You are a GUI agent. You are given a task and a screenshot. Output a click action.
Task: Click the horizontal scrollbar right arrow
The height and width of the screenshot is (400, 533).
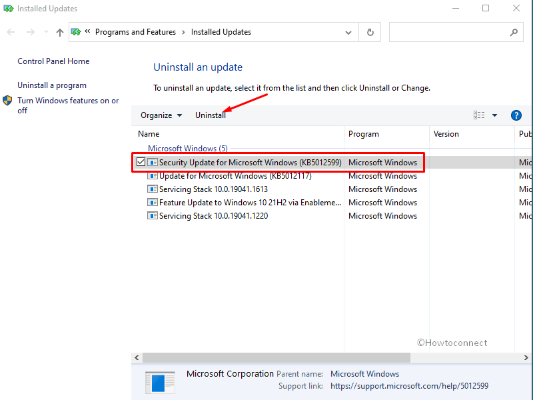pos(526,357)
